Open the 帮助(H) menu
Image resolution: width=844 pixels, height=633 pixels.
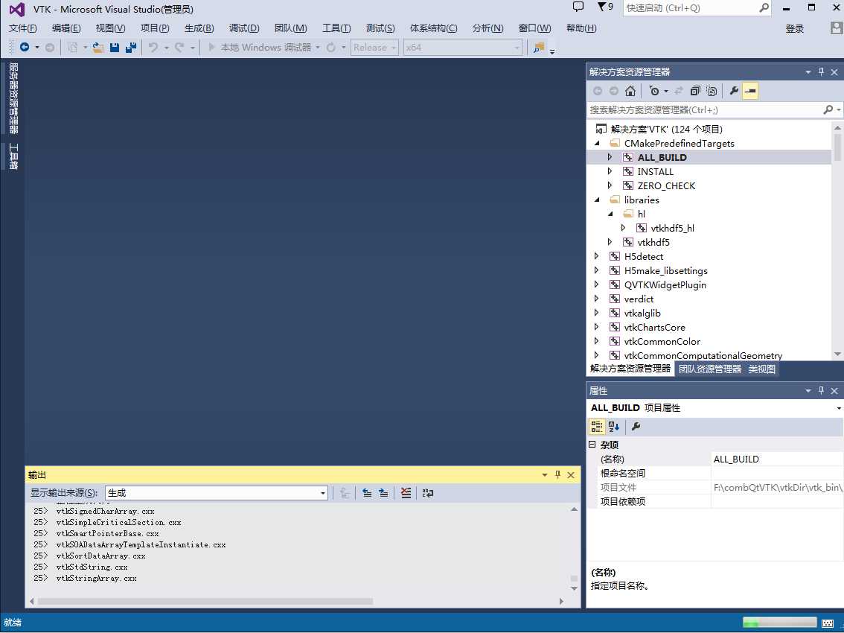pyautogui.click(x=581, y=28)
